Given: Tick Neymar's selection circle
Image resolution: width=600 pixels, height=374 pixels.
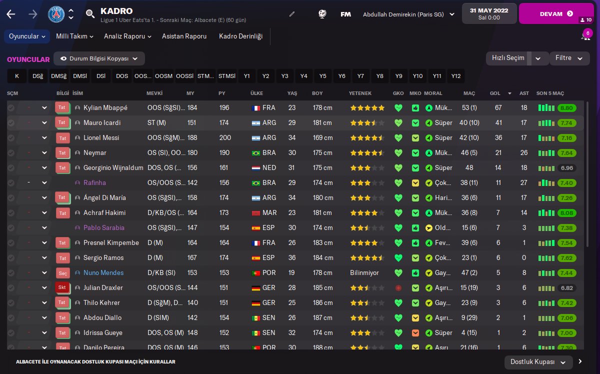Looking at the screenshot, I should point(11,153).
